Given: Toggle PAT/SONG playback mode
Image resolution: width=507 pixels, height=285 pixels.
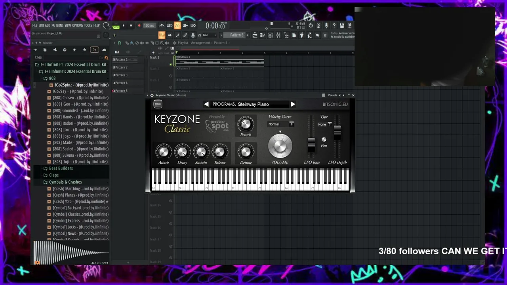Looking at the screenshot, I should pos(116,26).
